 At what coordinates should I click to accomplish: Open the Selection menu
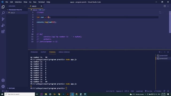click(x=18, y=2)
